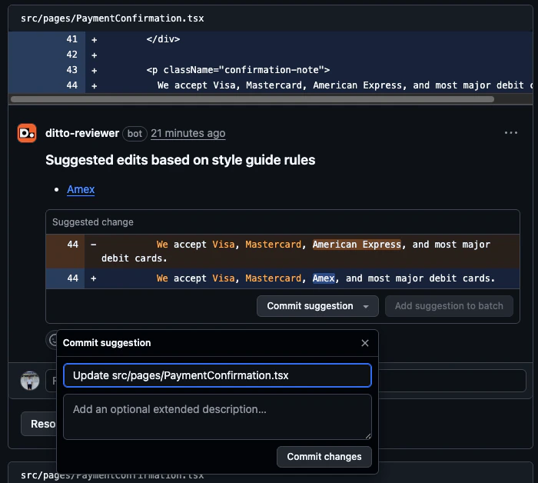Click the src/pages/PaymentConfirmation.tsx file header

112,18
